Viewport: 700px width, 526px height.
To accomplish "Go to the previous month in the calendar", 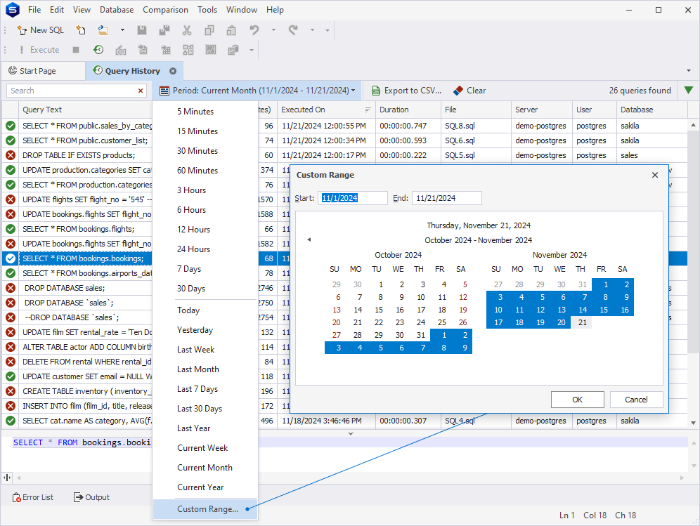I will coord(309,239).
